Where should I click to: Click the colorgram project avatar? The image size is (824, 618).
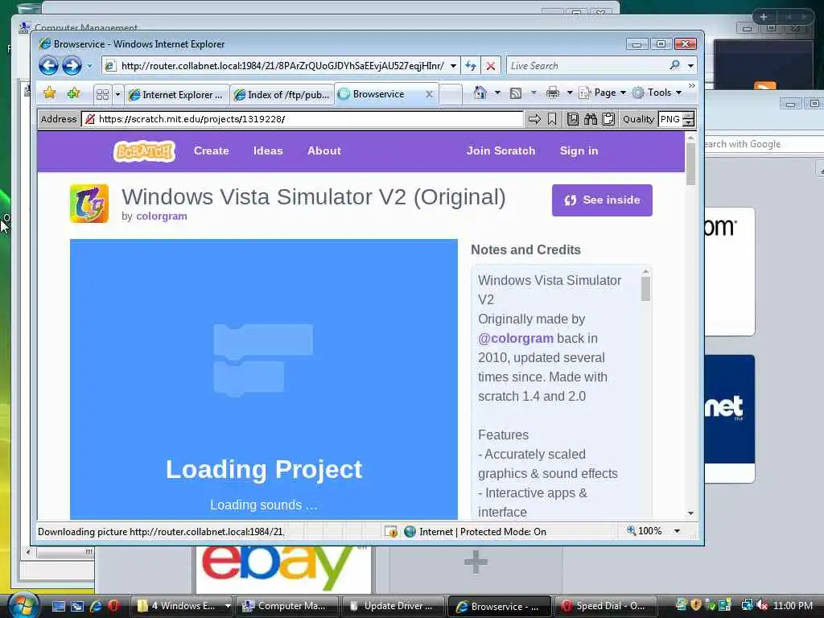pos(89,204)
